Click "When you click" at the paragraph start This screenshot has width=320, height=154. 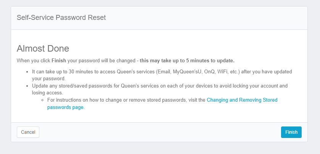pos(34,61)
